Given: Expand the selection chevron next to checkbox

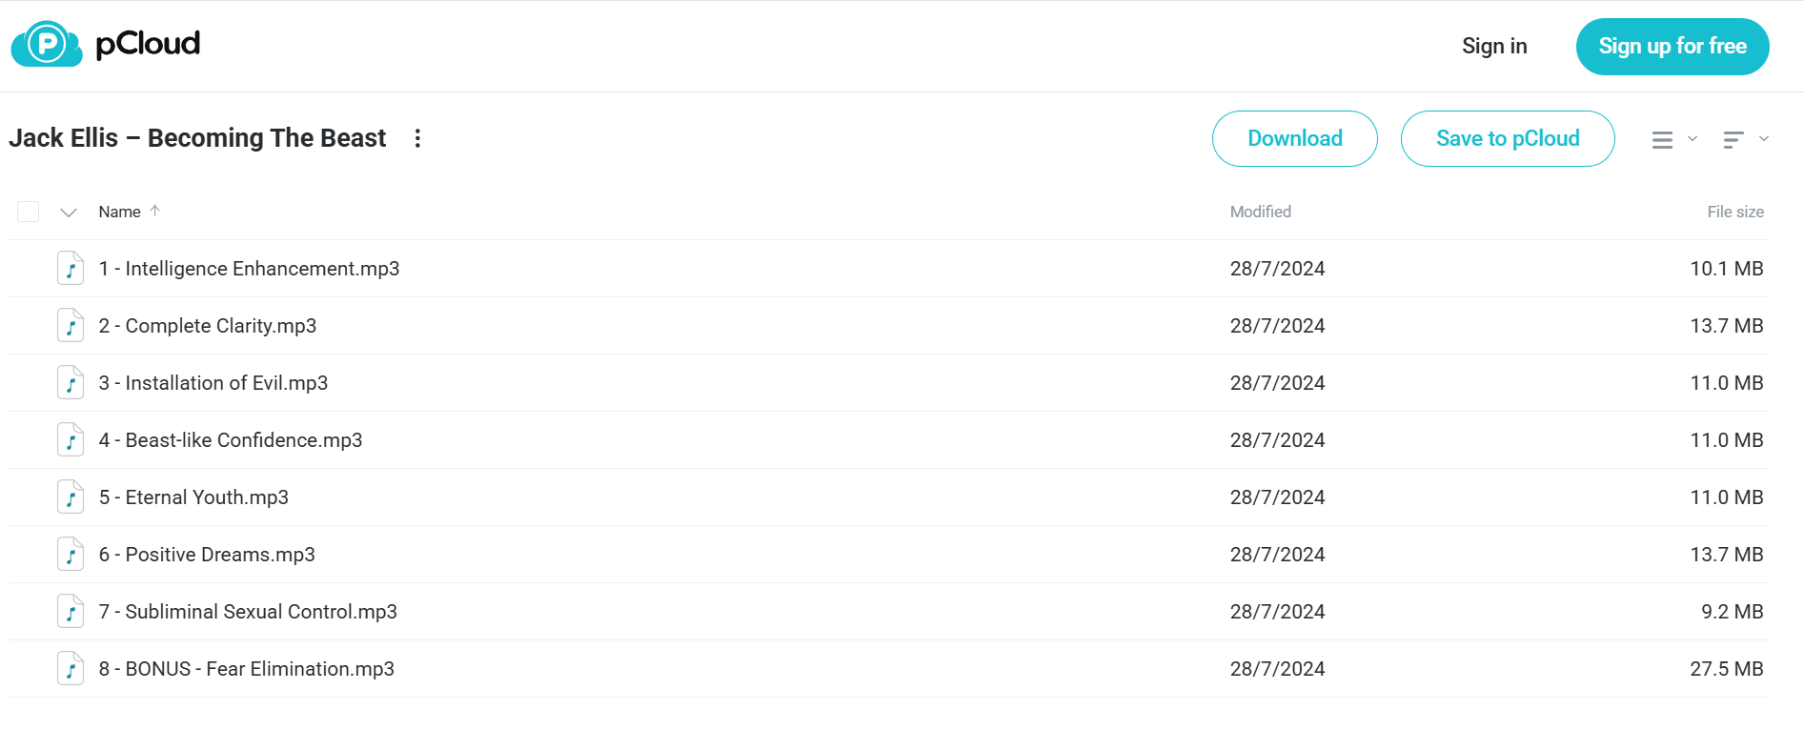Looking at the screenshot, I should coord(69,213).
